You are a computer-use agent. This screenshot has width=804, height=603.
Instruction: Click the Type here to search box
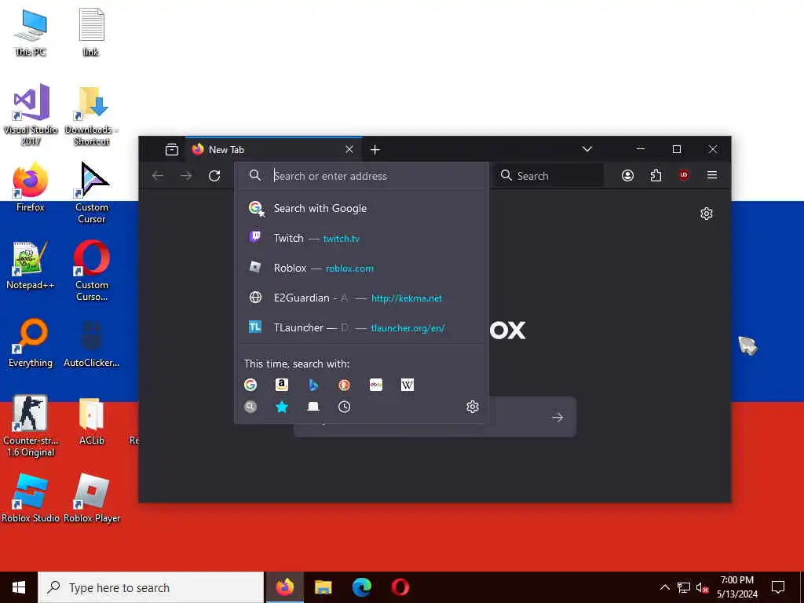(x=151, y=587)
